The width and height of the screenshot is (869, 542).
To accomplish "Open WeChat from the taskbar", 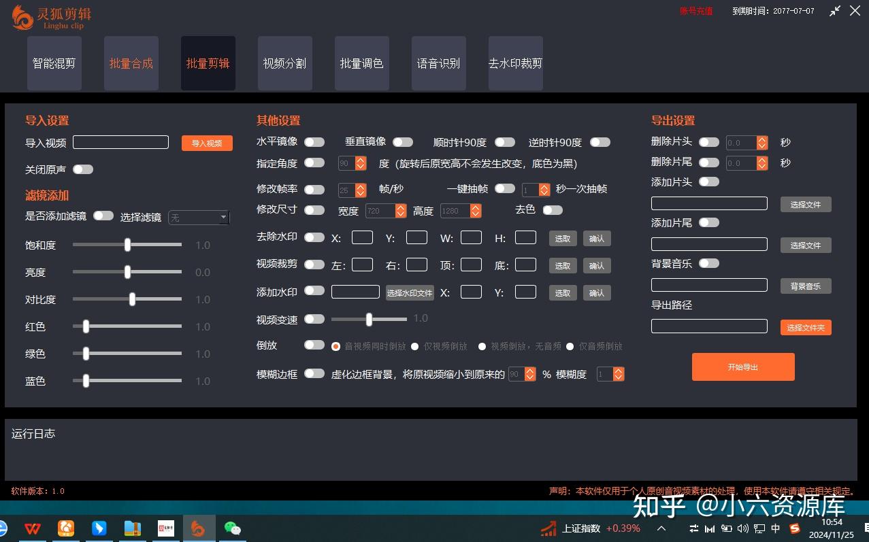I will click(x=232, y=528).
